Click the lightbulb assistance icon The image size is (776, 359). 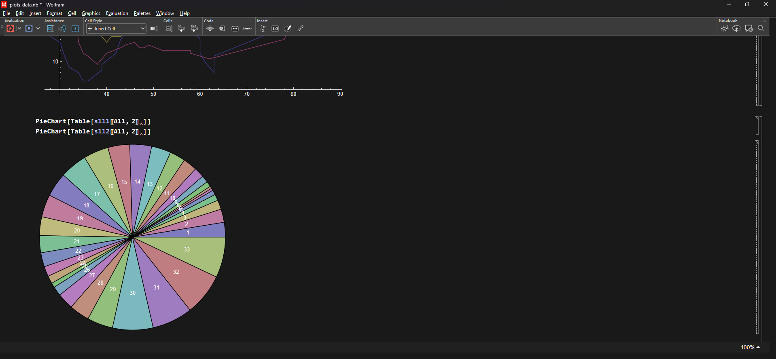pyautogui.click(x=62, y=29)
